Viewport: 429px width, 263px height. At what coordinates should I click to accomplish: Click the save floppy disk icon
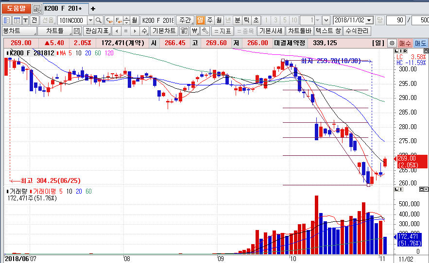76,31
